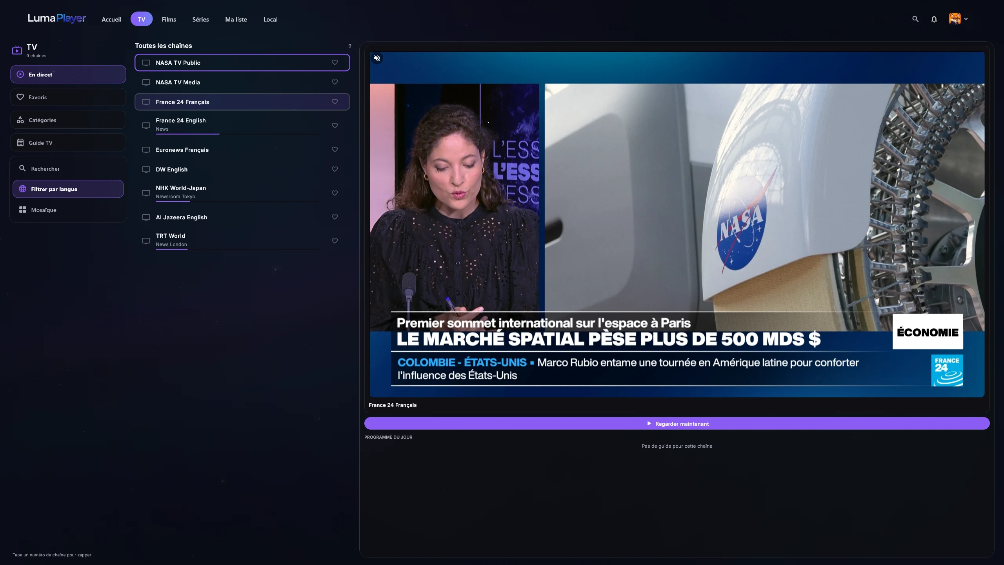Click the LumaPlayer logo
This screenshot has height=565, width=1004.
coord(57,18)
